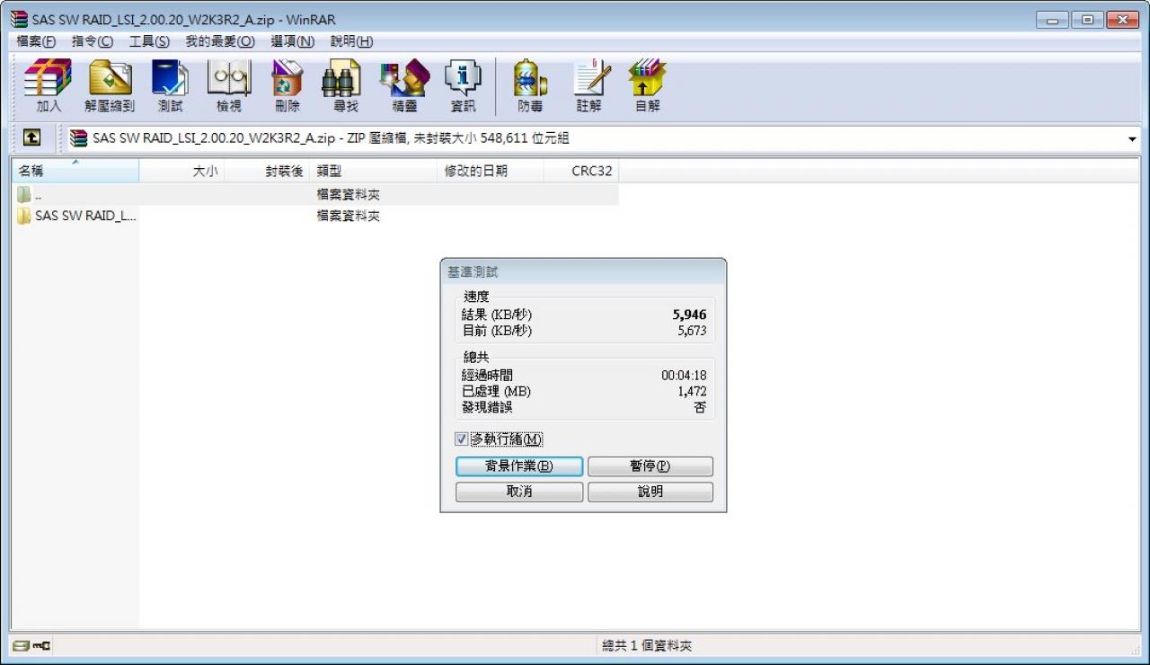Open the 指令 (Commands) menu
Screen dimensions: 1150x665
93,41
